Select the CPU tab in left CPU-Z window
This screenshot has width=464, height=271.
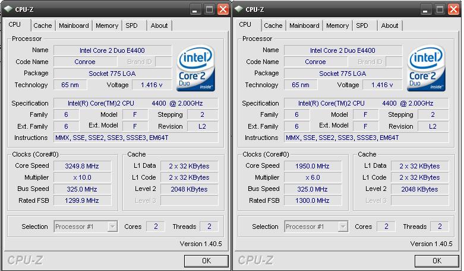(15, 24)
